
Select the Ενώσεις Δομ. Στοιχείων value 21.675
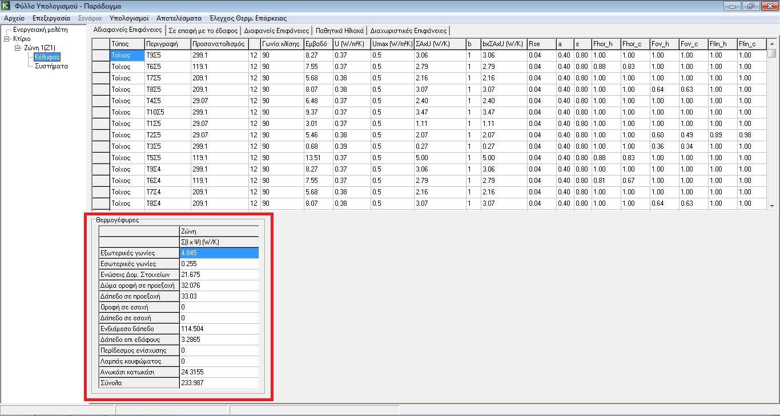[219, 275]
